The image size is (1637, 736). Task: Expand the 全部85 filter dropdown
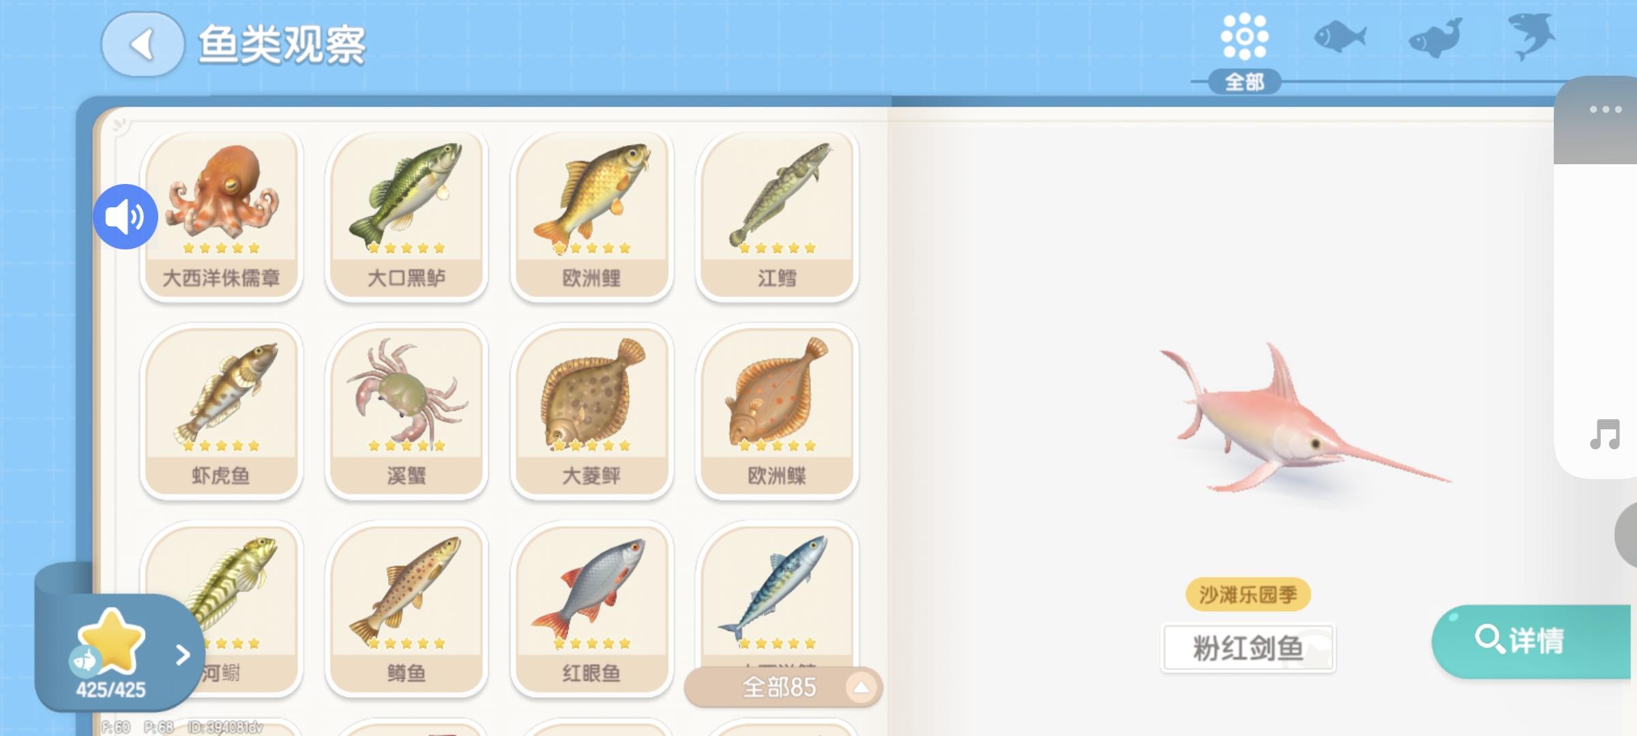pos(783,687)
